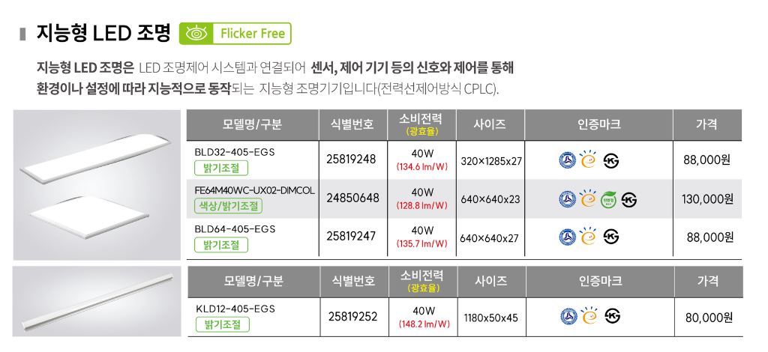The height and width of the screenshot is (352, 768).
Task: Click the 모델명/구분 header in the top table
Action: click(252, 124)
